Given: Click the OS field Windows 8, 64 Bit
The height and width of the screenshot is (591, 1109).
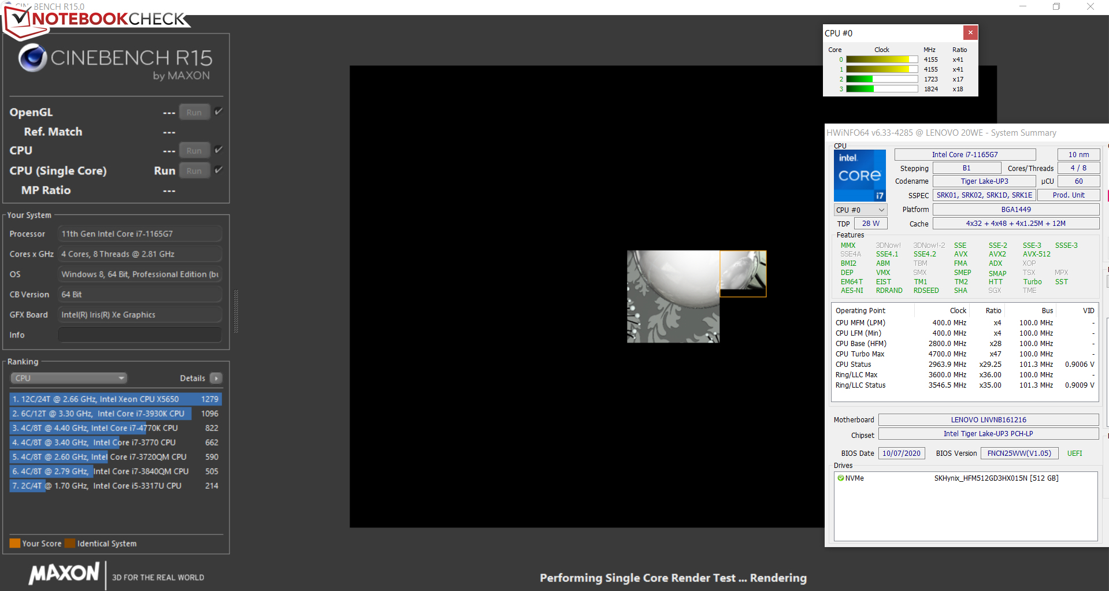Looking at the screenshot, I should [x=140, y=274].
